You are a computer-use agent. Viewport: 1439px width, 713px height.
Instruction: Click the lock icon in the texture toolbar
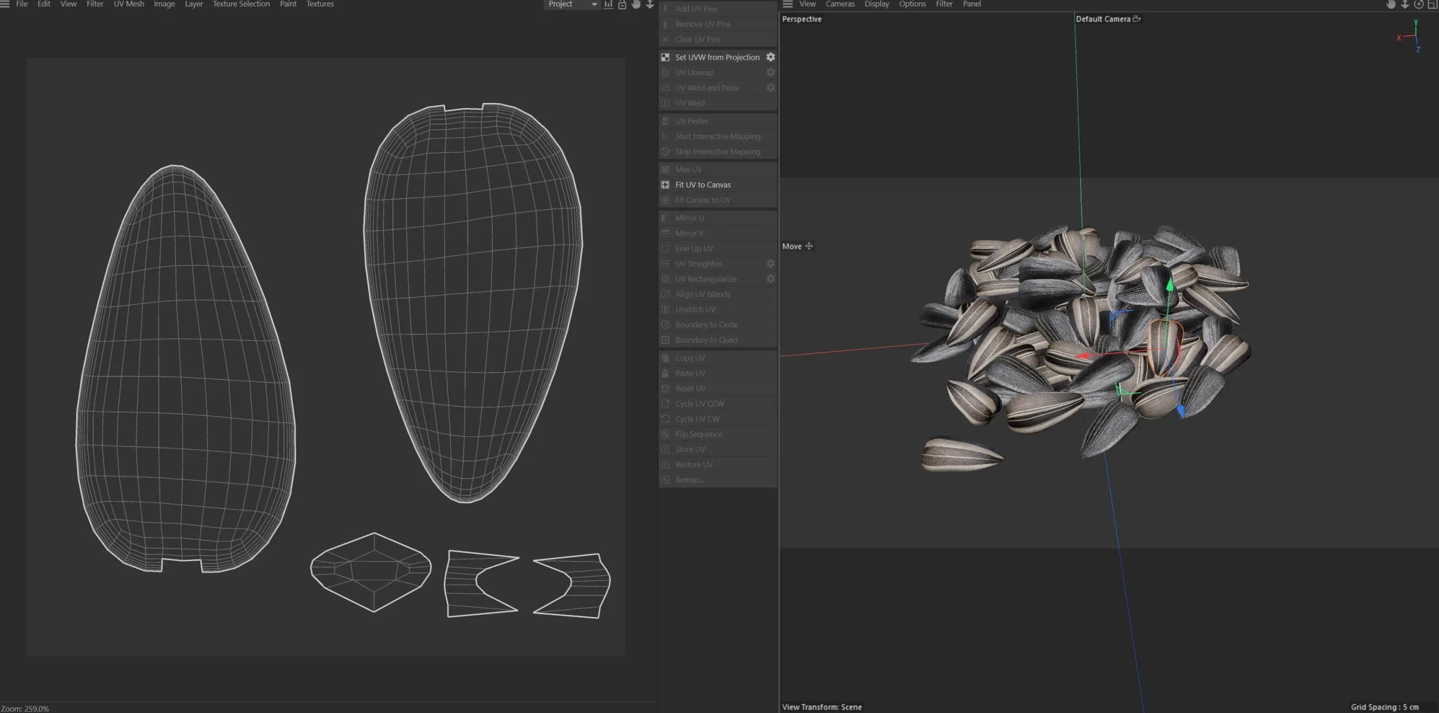point(622,4)
